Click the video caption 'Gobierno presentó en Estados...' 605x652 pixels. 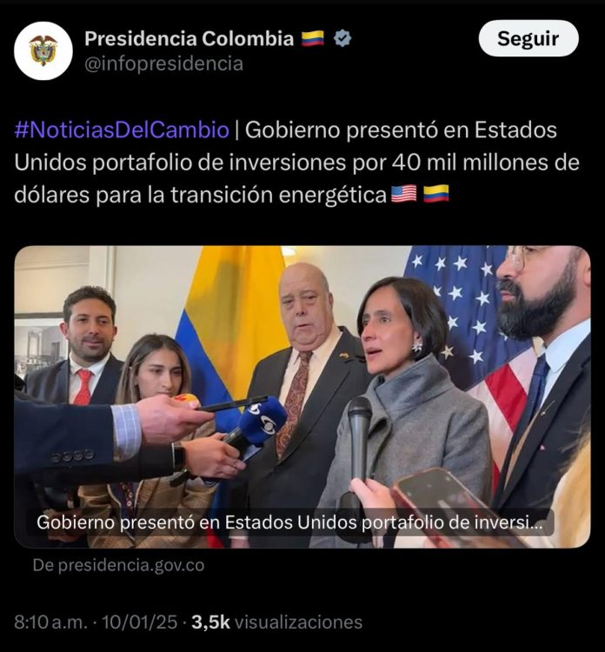point(289,522)
